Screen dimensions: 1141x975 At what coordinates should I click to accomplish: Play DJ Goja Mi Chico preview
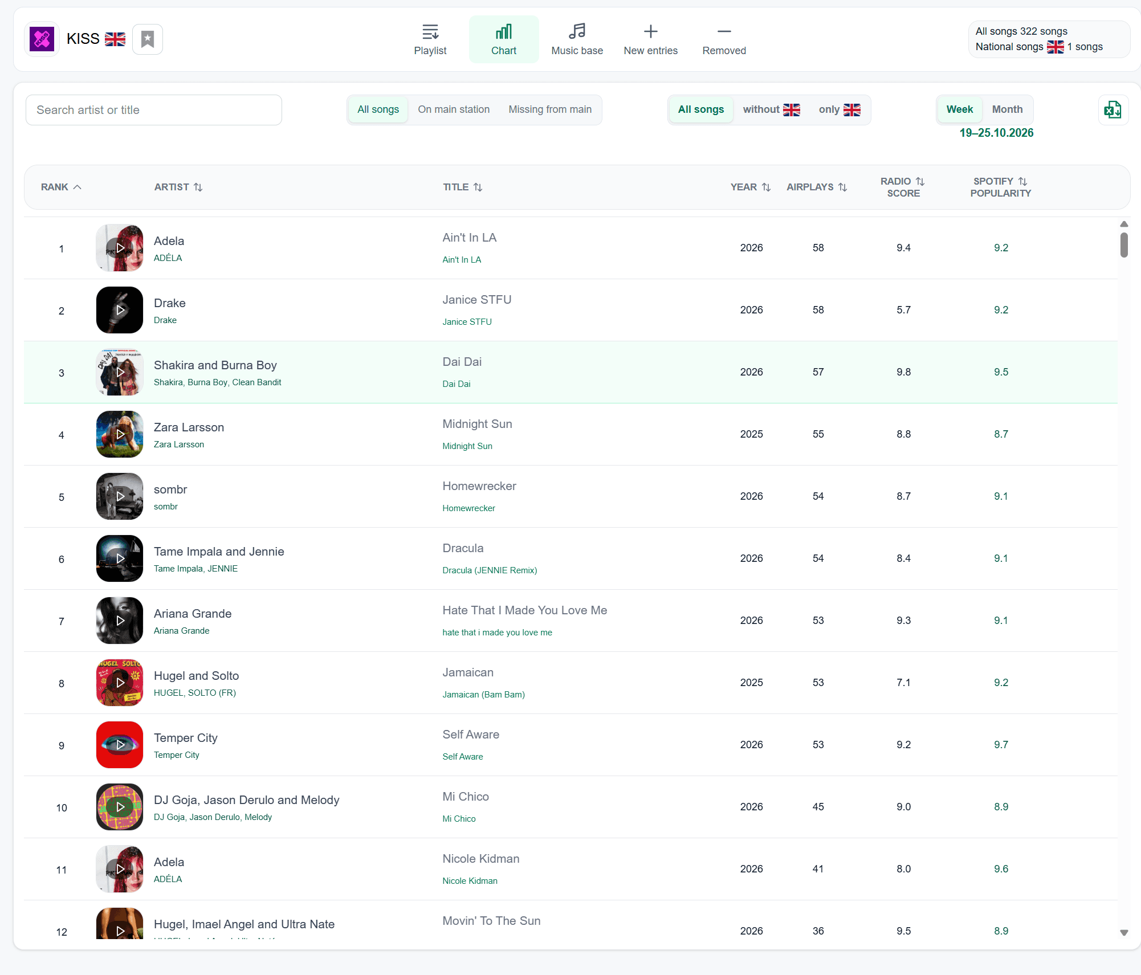(x=120, y=807)
